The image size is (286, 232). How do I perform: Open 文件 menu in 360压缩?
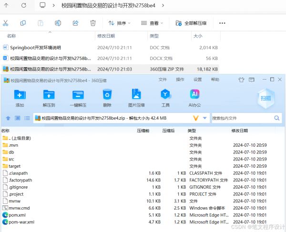click(x=163, y=80)
